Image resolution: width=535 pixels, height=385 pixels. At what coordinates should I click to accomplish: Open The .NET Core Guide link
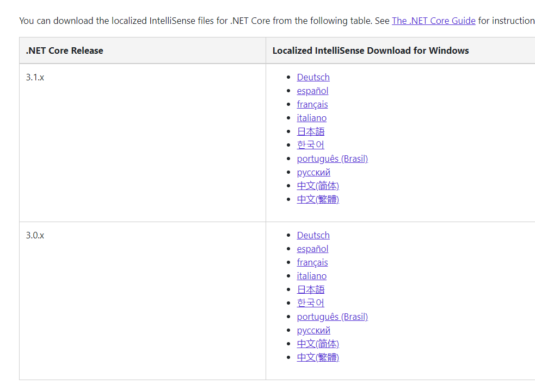[x=433, y=21]
